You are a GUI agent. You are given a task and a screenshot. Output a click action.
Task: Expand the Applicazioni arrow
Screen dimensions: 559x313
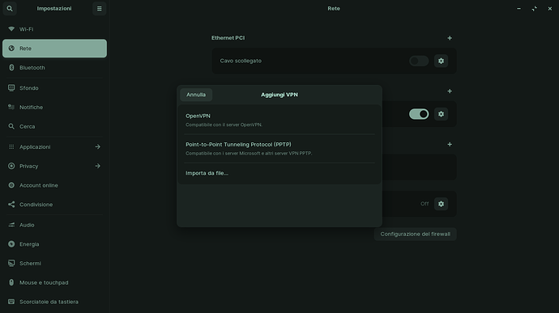click(98, 146)
